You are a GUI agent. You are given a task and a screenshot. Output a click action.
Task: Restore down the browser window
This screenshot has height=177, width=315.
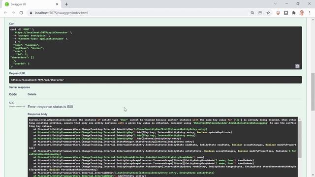pyautogui.click(x=298, y=3)
